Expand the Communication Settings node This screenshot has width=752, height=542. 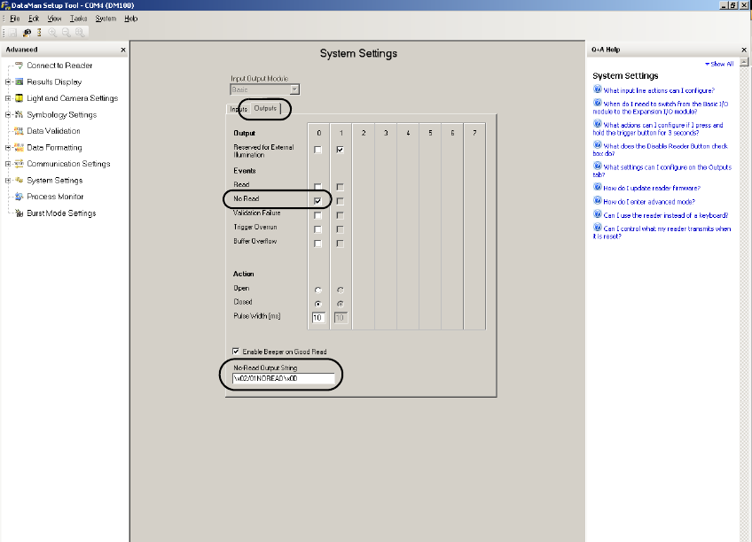point(8,164)
